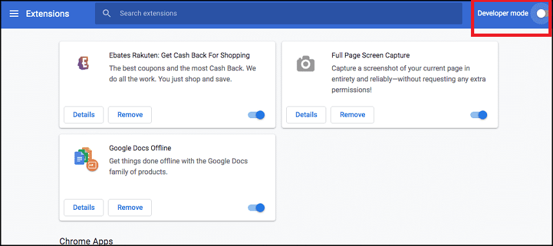Click the Chrome Apps section heading
Image resolution: width=553 pixels, height=246 pixels.
click(86, 241)
